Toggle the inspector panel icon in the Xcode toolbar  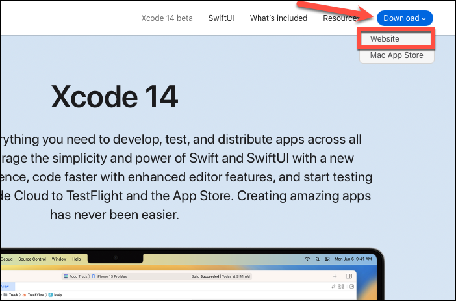pyautogui.click(x=349, y=276)
